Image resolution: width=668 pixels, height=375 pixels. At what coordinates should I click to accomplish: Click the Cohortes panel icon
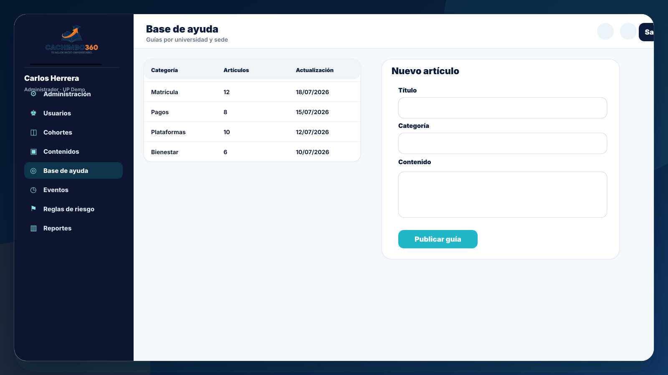tap(33, 132)
